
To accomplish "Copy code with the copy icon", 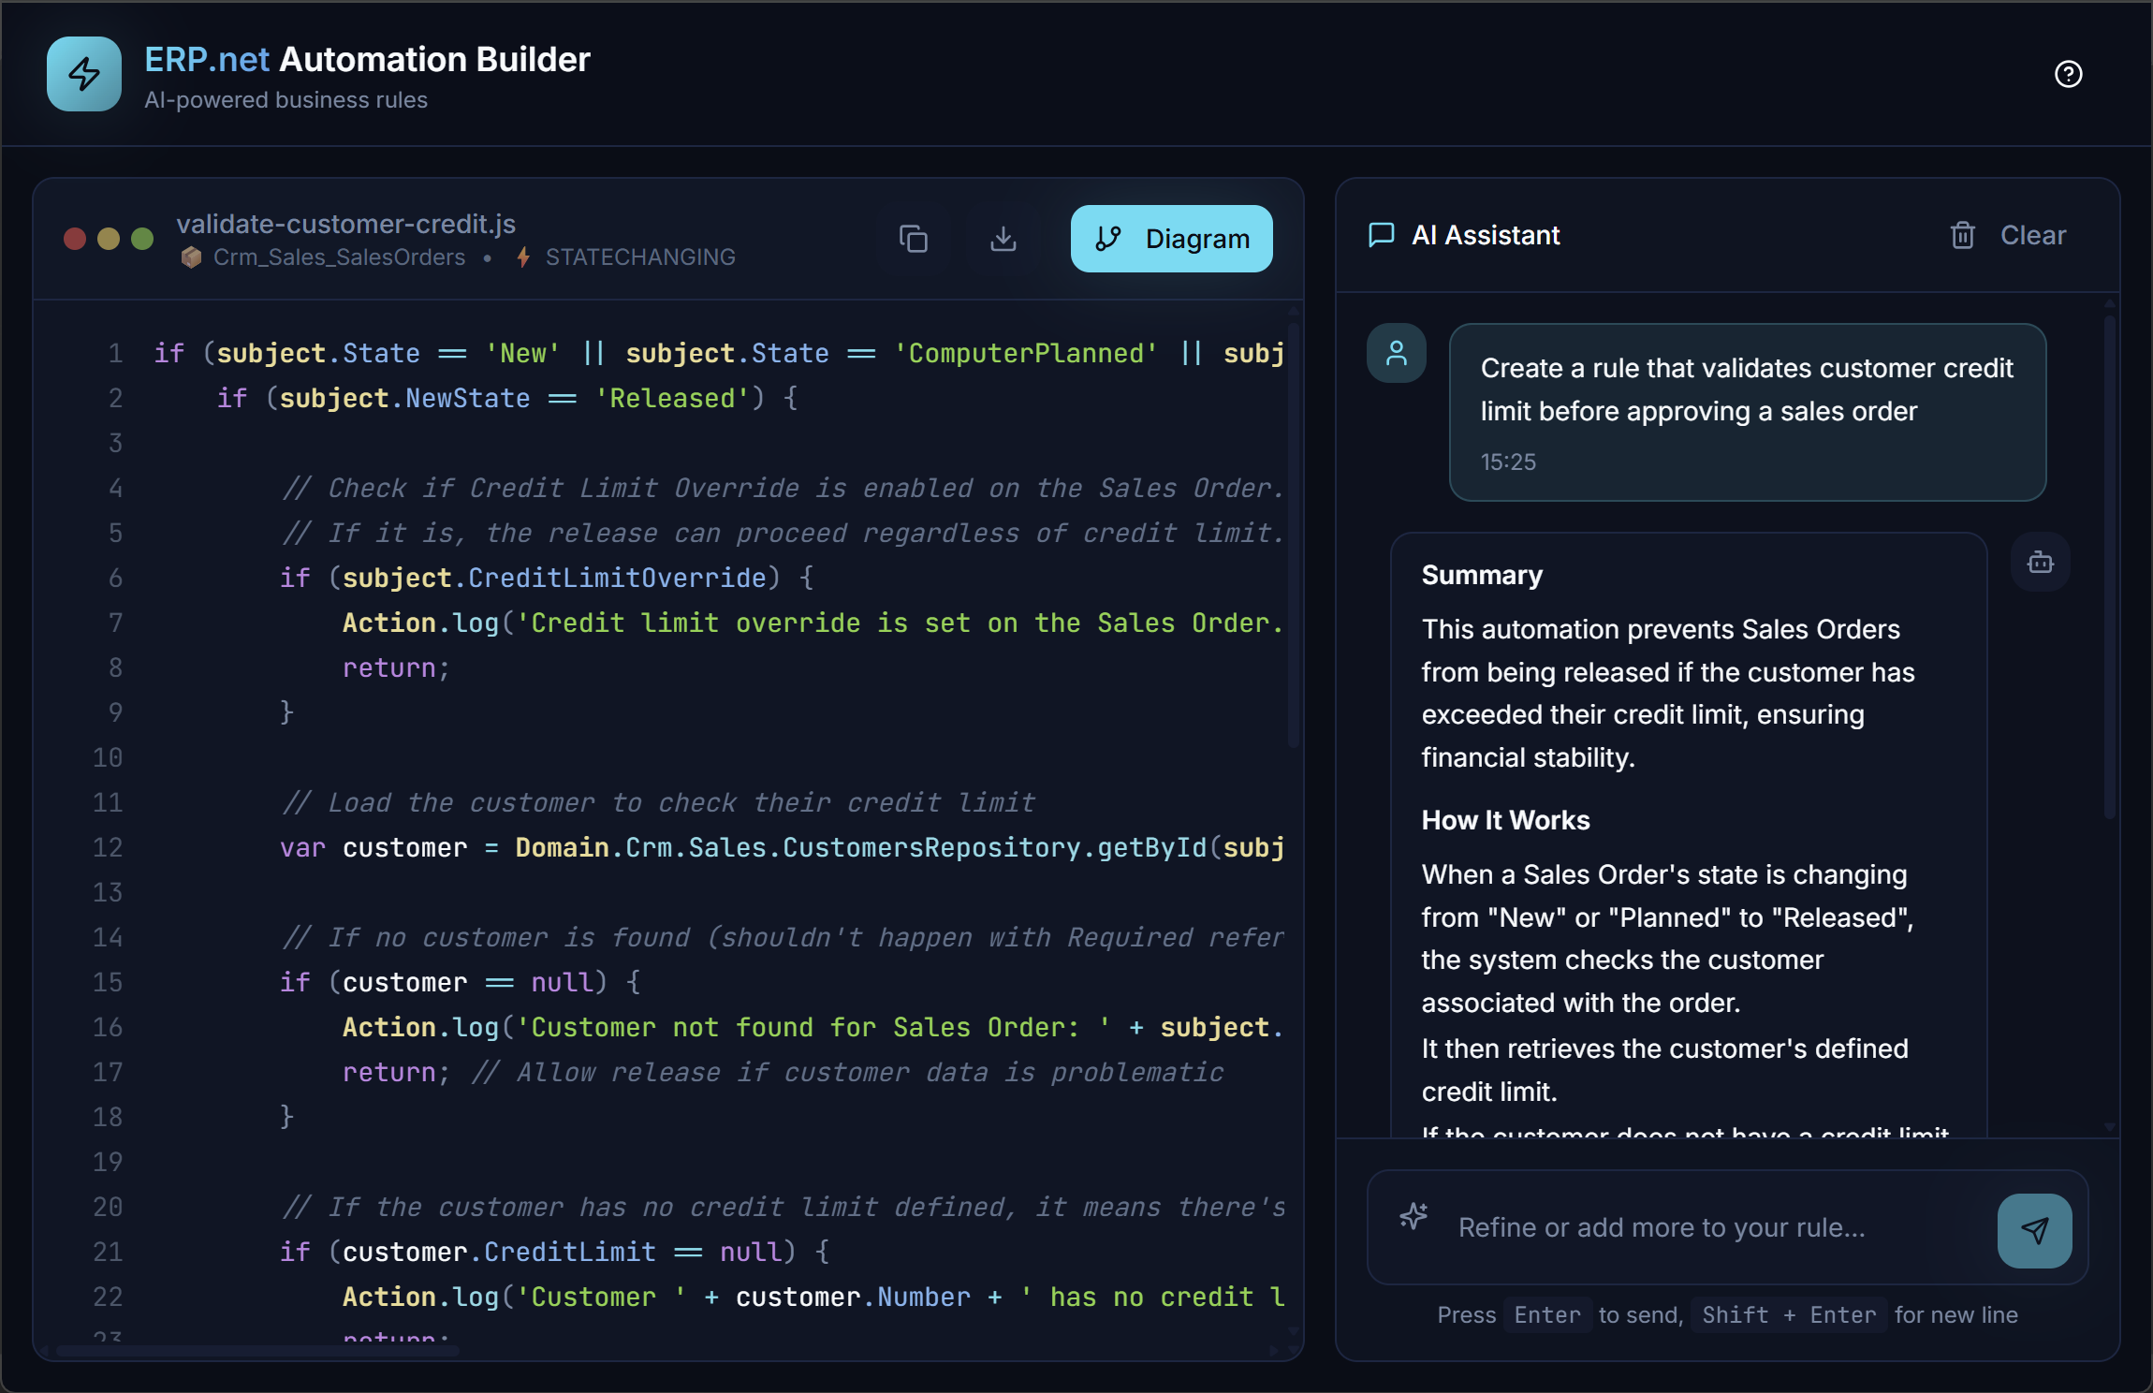I will coord(913,239).
